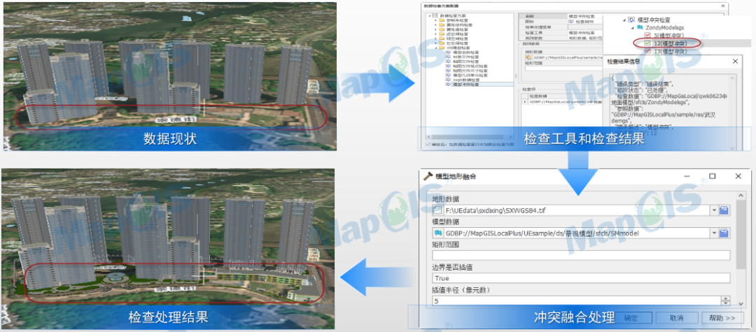Screen dimensions: 756x332
Task: Click the folder icon of obj模型检查
Action: 442,48
